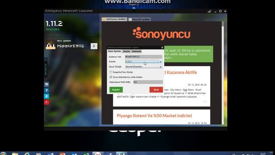Image resolution: width=275 pixels, height=155 pixels.
Task: Click the news panel vertical scrollbar
Action: [223, 73]
